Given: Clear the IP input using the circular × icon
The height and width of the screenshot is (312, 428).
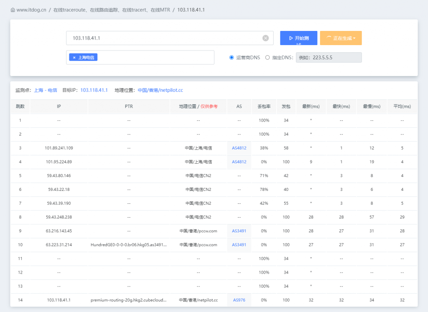Looking at the screenshot, I should click(x=265, y=38).
